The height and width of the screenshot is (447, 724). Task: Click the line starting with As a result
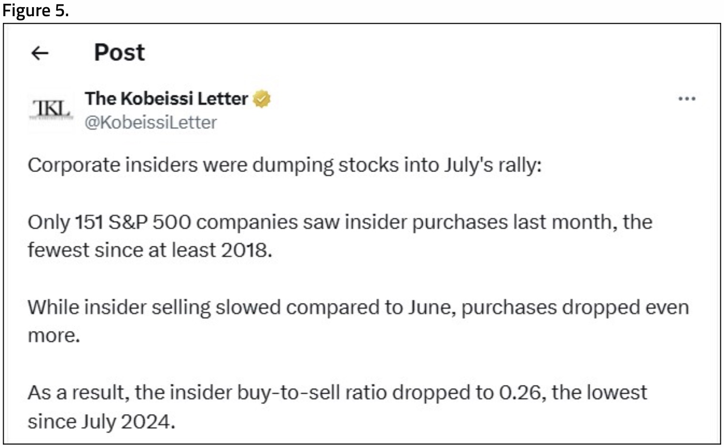pyautogui.click(x=337, y=393)
